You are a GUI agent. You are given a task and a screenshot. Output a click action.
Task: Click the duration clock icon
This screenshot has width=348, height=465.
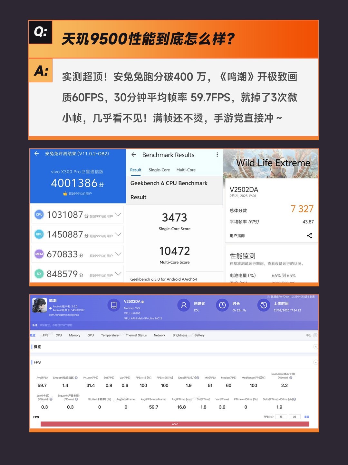(x=222, y=305)
